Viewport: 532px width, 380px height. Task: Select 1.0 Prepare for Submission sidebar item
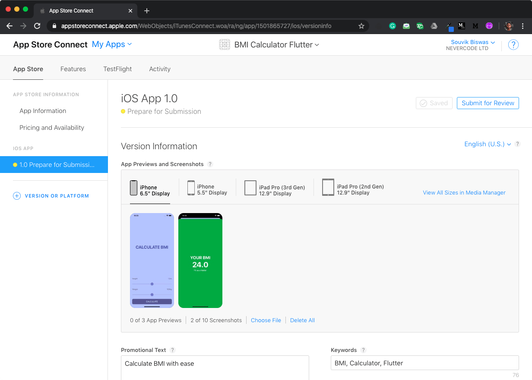54,165
